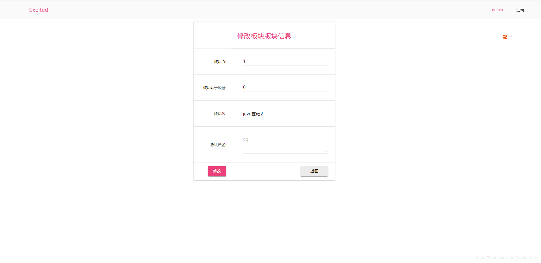Image resolution: width=541 pixels, height=263 pixels.
Task: Click the 版块名 field containing java基础2
Action: tap(285, 113)
